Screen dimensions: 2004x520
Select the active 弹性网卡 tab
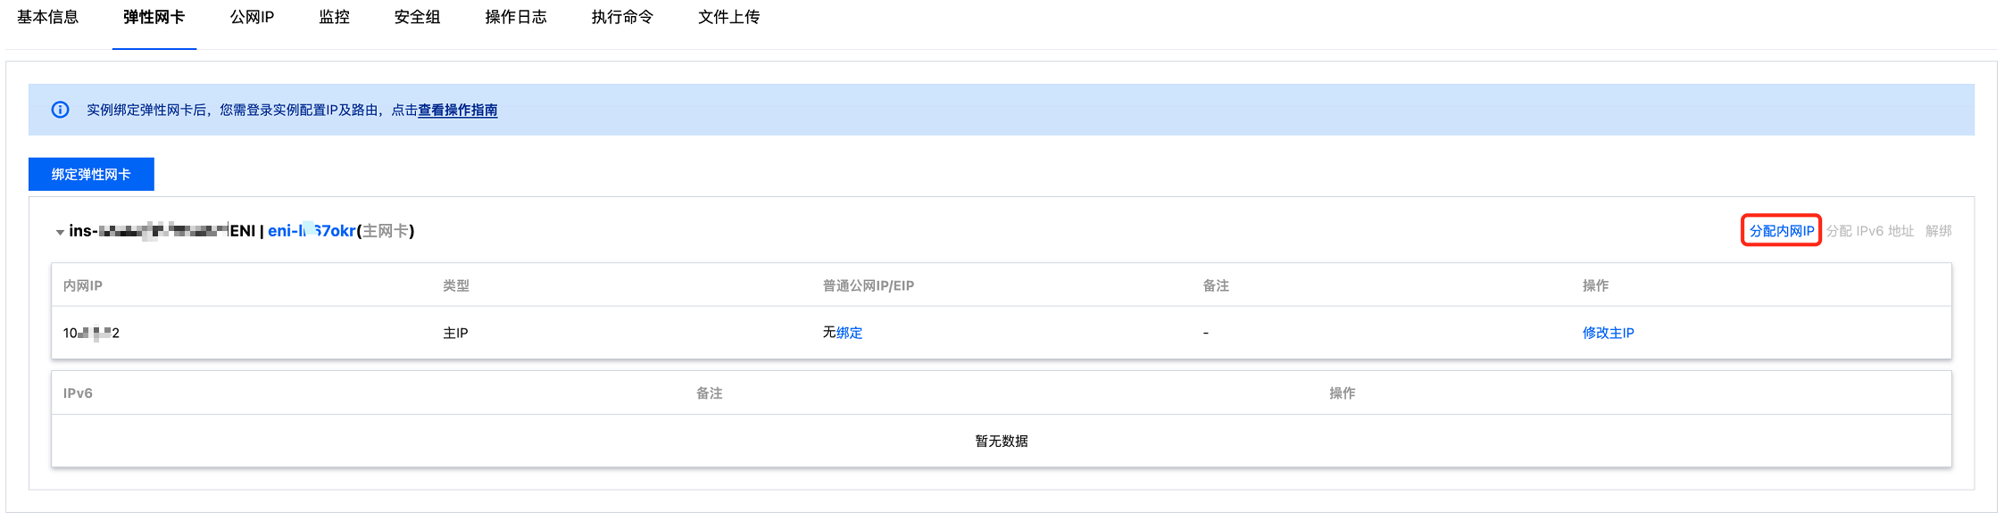click(154, 17)
